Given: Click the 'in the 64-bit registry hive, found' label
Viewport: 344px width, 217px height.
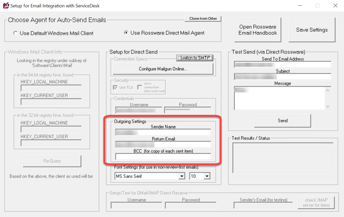Looking at the screenshot, I should [45, 75].
